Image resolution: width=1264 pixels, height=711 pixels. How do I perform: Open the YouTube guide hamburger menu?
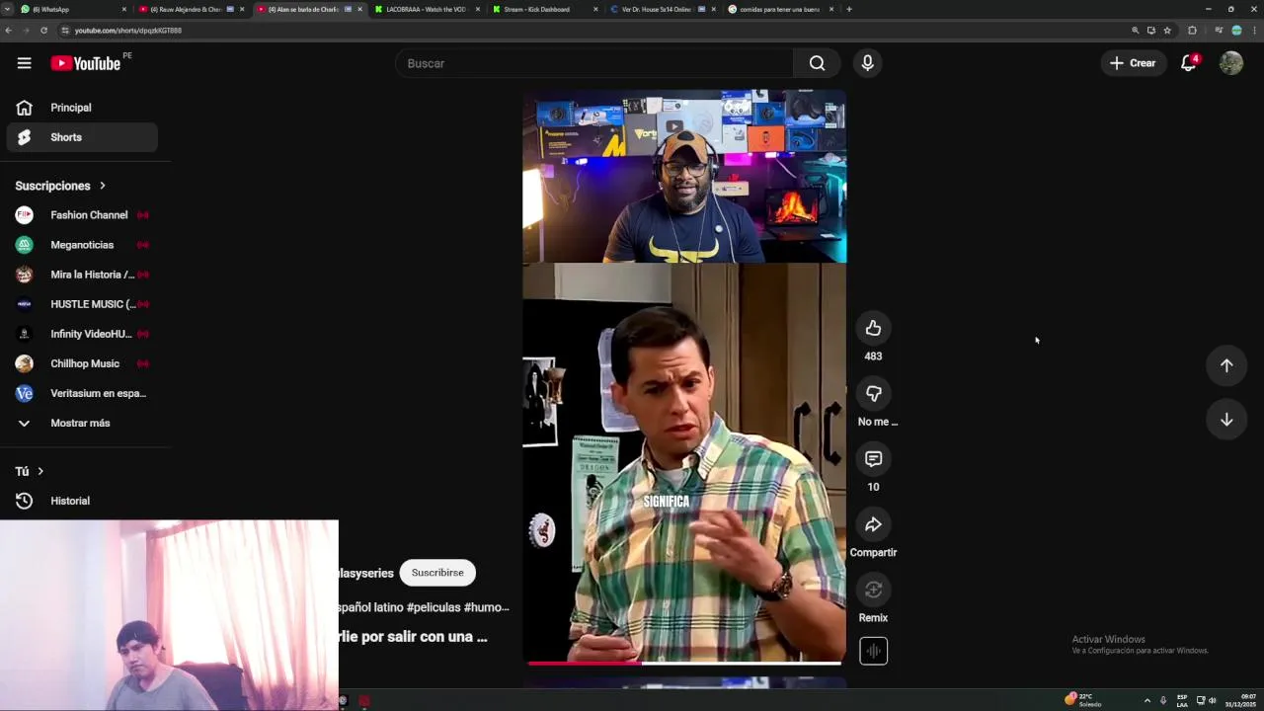24,63
